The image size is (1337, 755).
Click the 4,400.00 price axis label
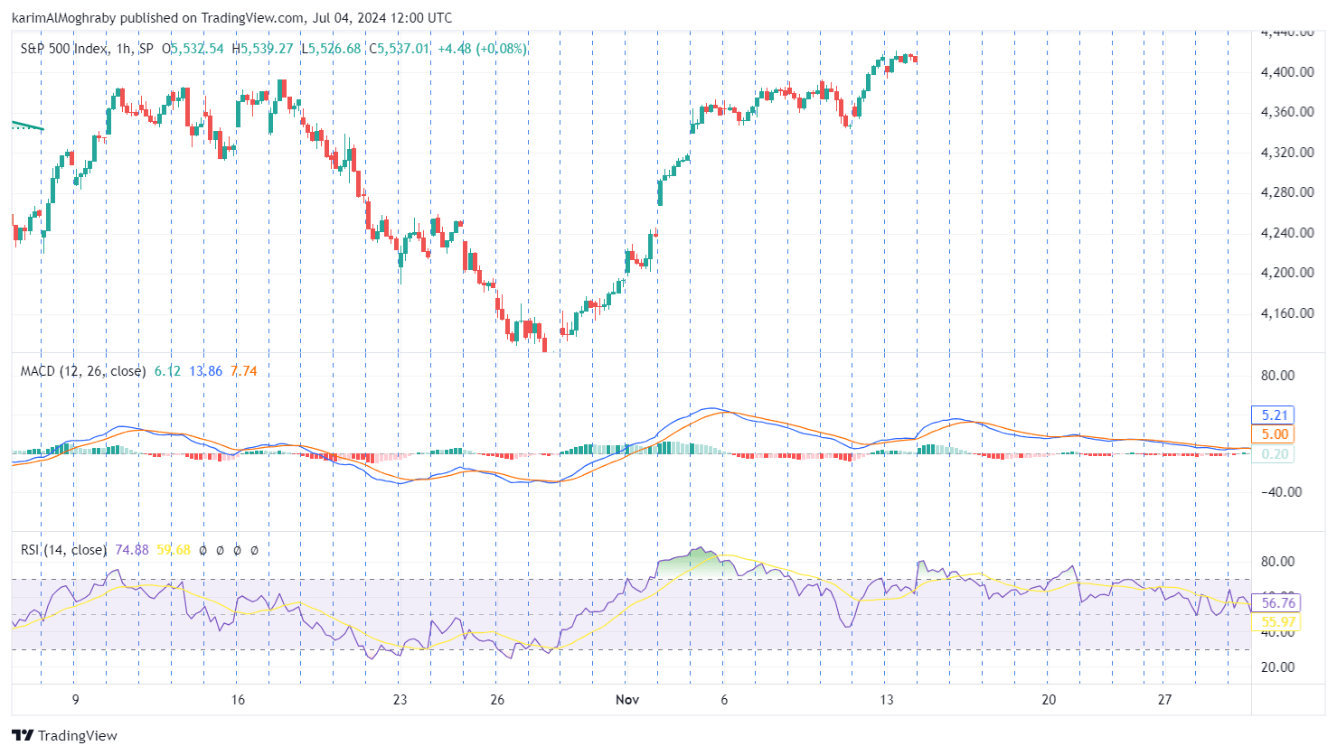[1287, 72]
